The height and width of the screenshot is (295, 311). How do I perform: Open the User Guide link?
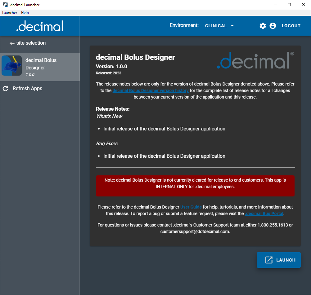coord(191,207)
